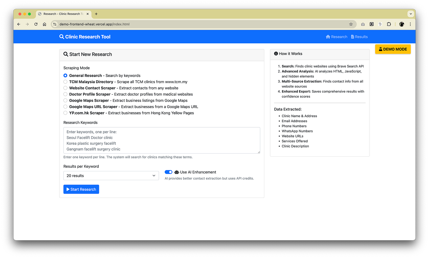Select General Research radio button
Viewport: 429px width, 258px height.
click(x=65, y=75)
